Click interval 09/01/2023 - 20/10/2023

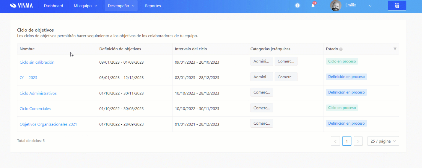tap(197, 62)
